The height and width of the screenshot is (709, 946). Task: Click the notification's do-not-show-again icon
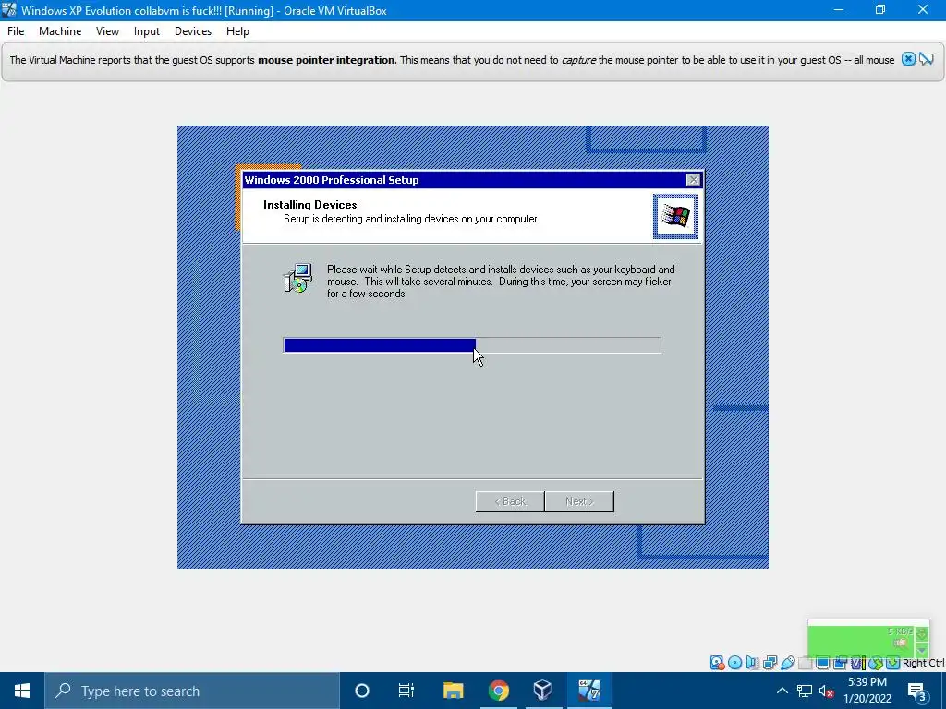[926, 59]
